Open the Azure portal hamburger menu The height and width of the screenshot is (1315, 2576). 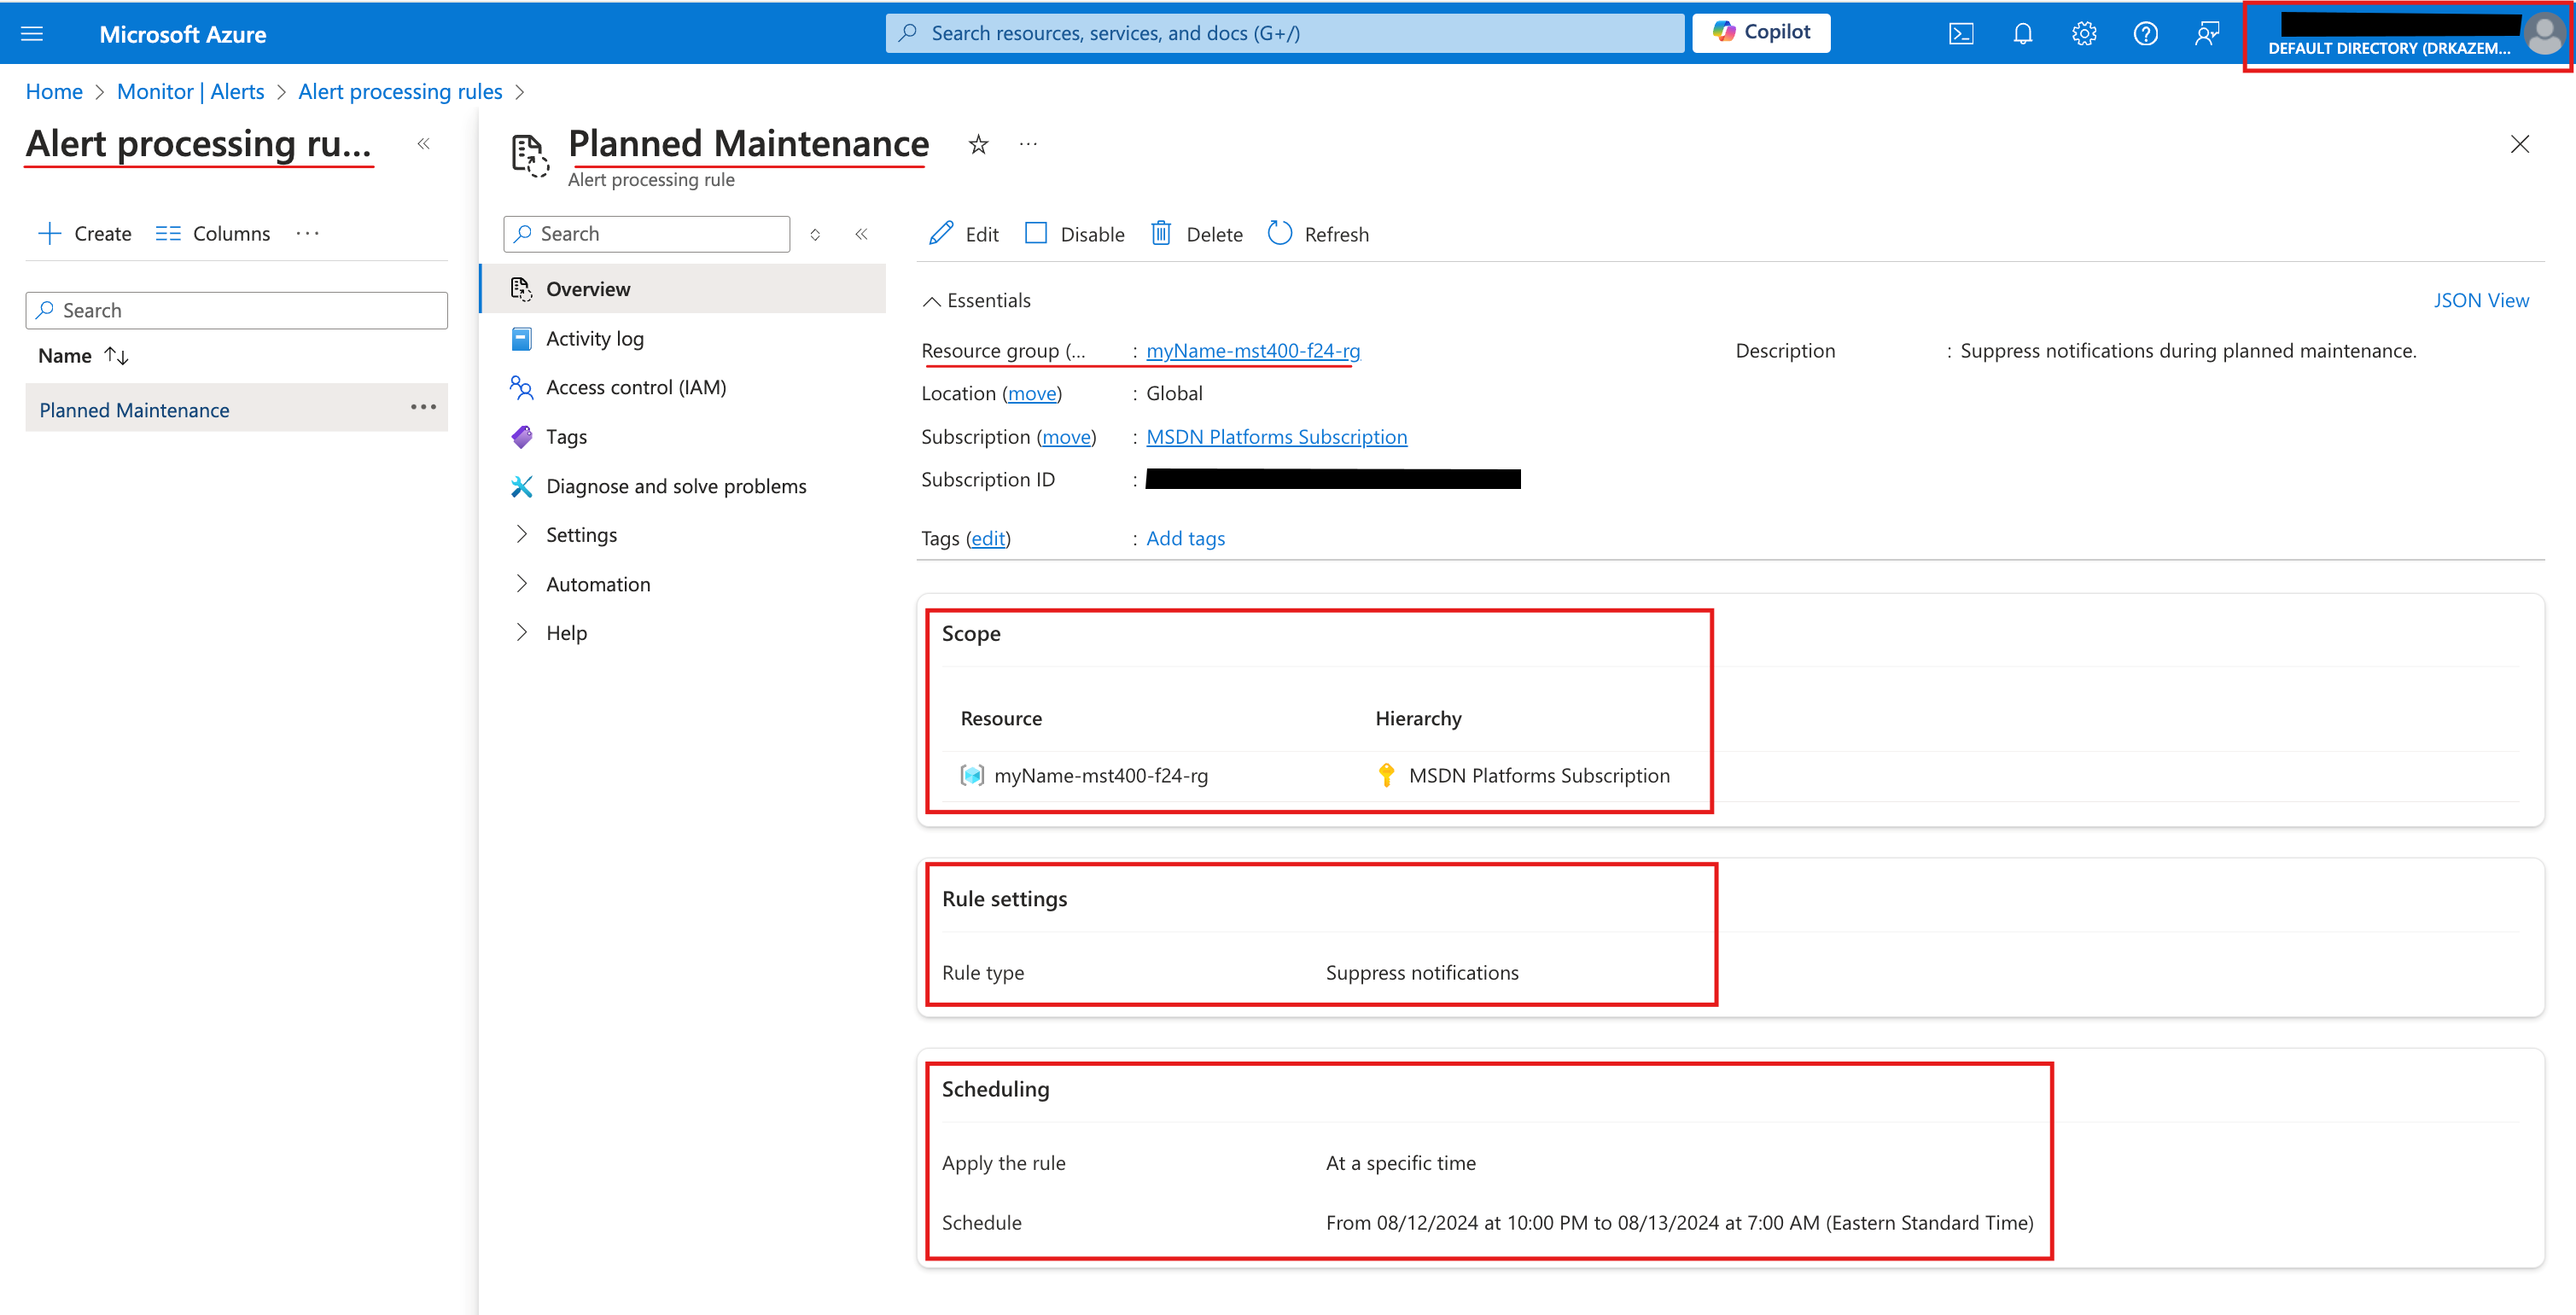pos(32,34)
